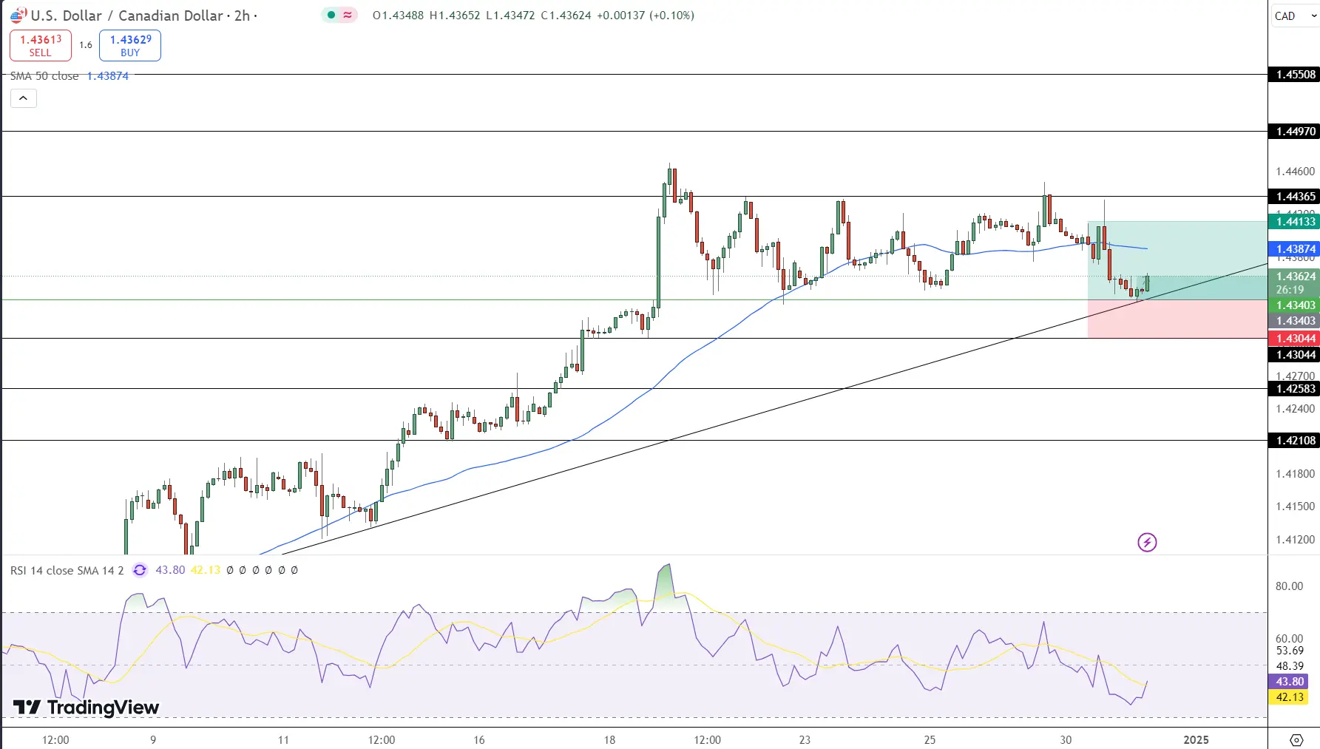This screenshot has height=749, width=1320.
Task: Click the blue BUY 1.43629 button
Action: click(130, 46)
